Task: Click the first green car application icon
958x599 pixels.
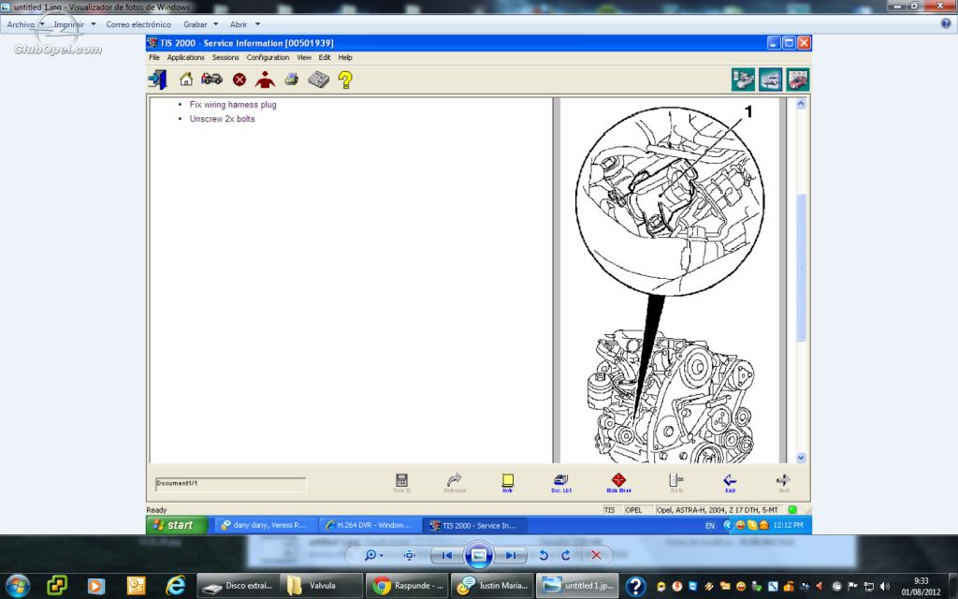Action: point(744,80)
